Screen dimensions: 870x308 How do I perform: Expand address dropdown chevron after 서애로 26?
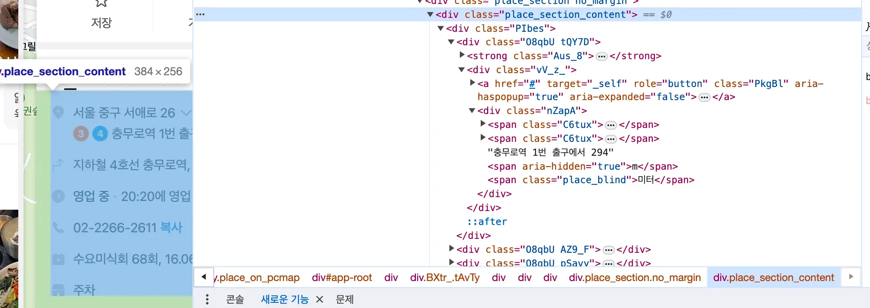click(186, 113)
